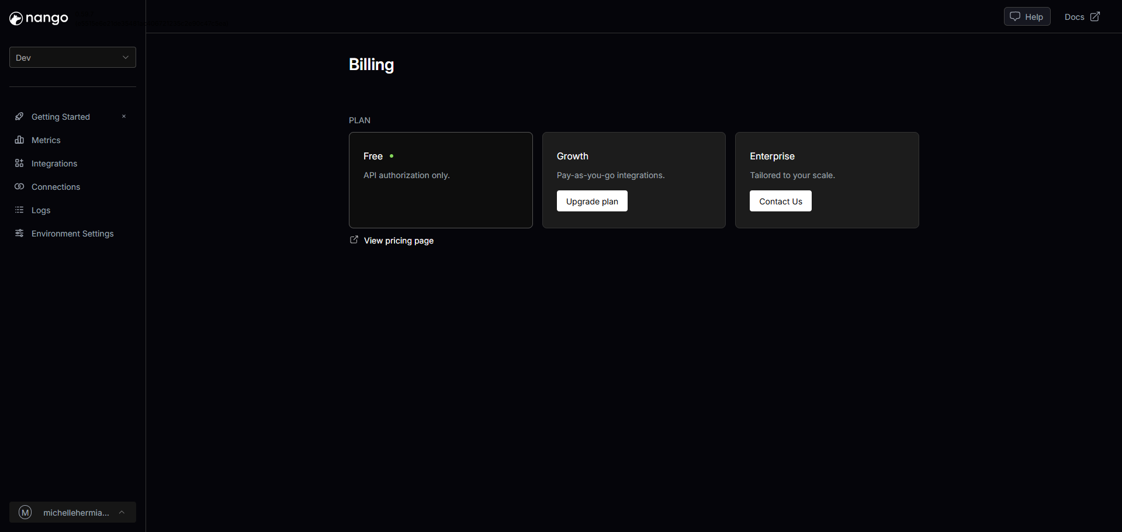Click the Metrics bar chart icon
The image size is (1122, 532).
tap(19, 140)
